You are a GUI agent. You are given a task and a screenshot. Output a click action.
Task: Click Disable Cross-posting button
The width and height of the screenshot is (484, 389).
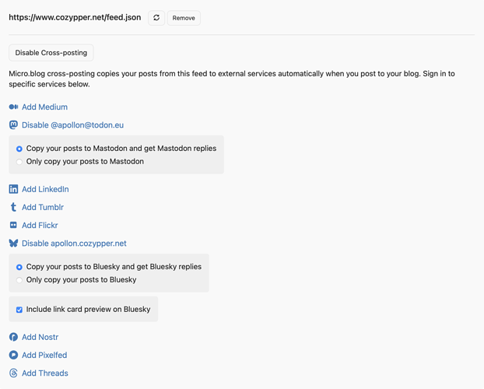pos(51,53)
